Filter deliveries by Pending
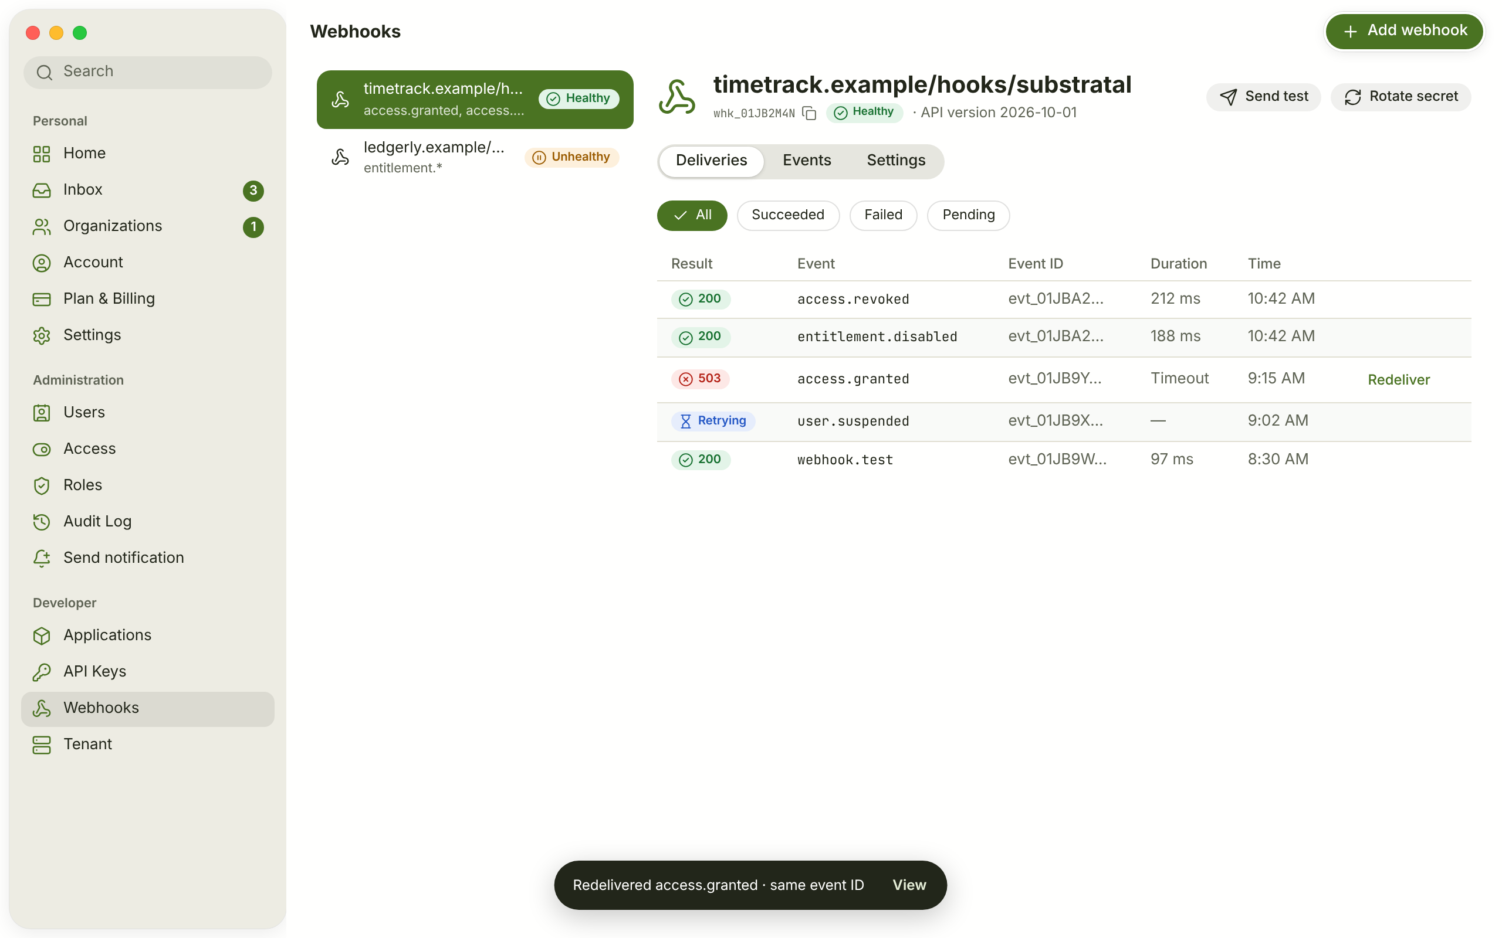The width and height of the screenshot is (1502, 938). pos(967,215)
